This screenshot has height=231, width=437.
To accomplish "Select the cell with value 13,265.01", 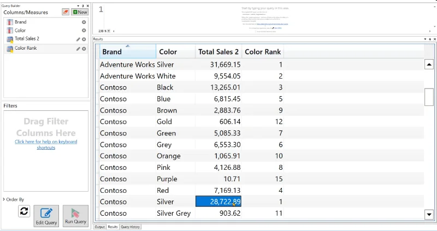I will (218, 87).
